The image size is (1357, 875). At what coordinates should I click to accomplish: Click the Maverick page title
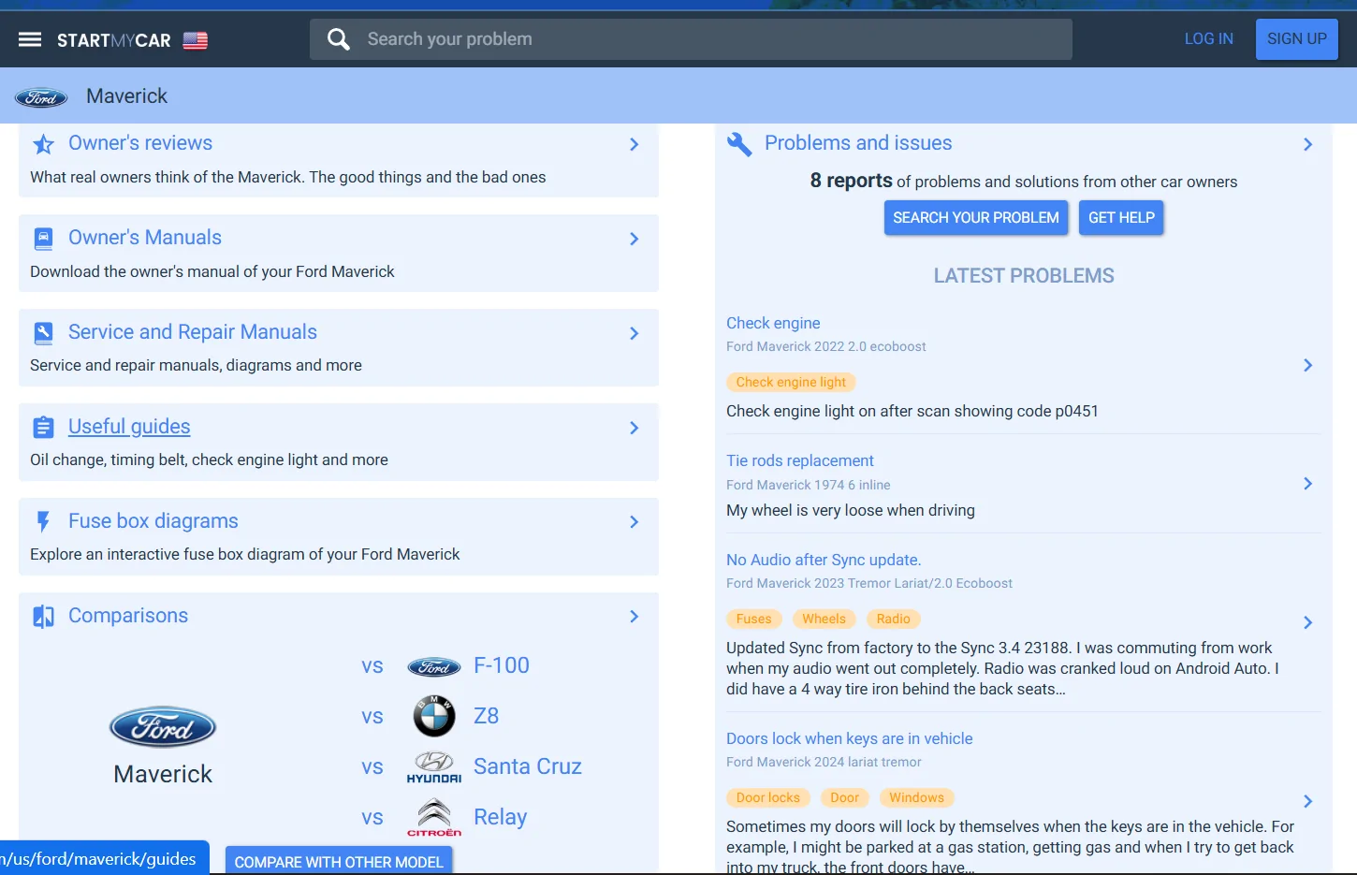126,96
